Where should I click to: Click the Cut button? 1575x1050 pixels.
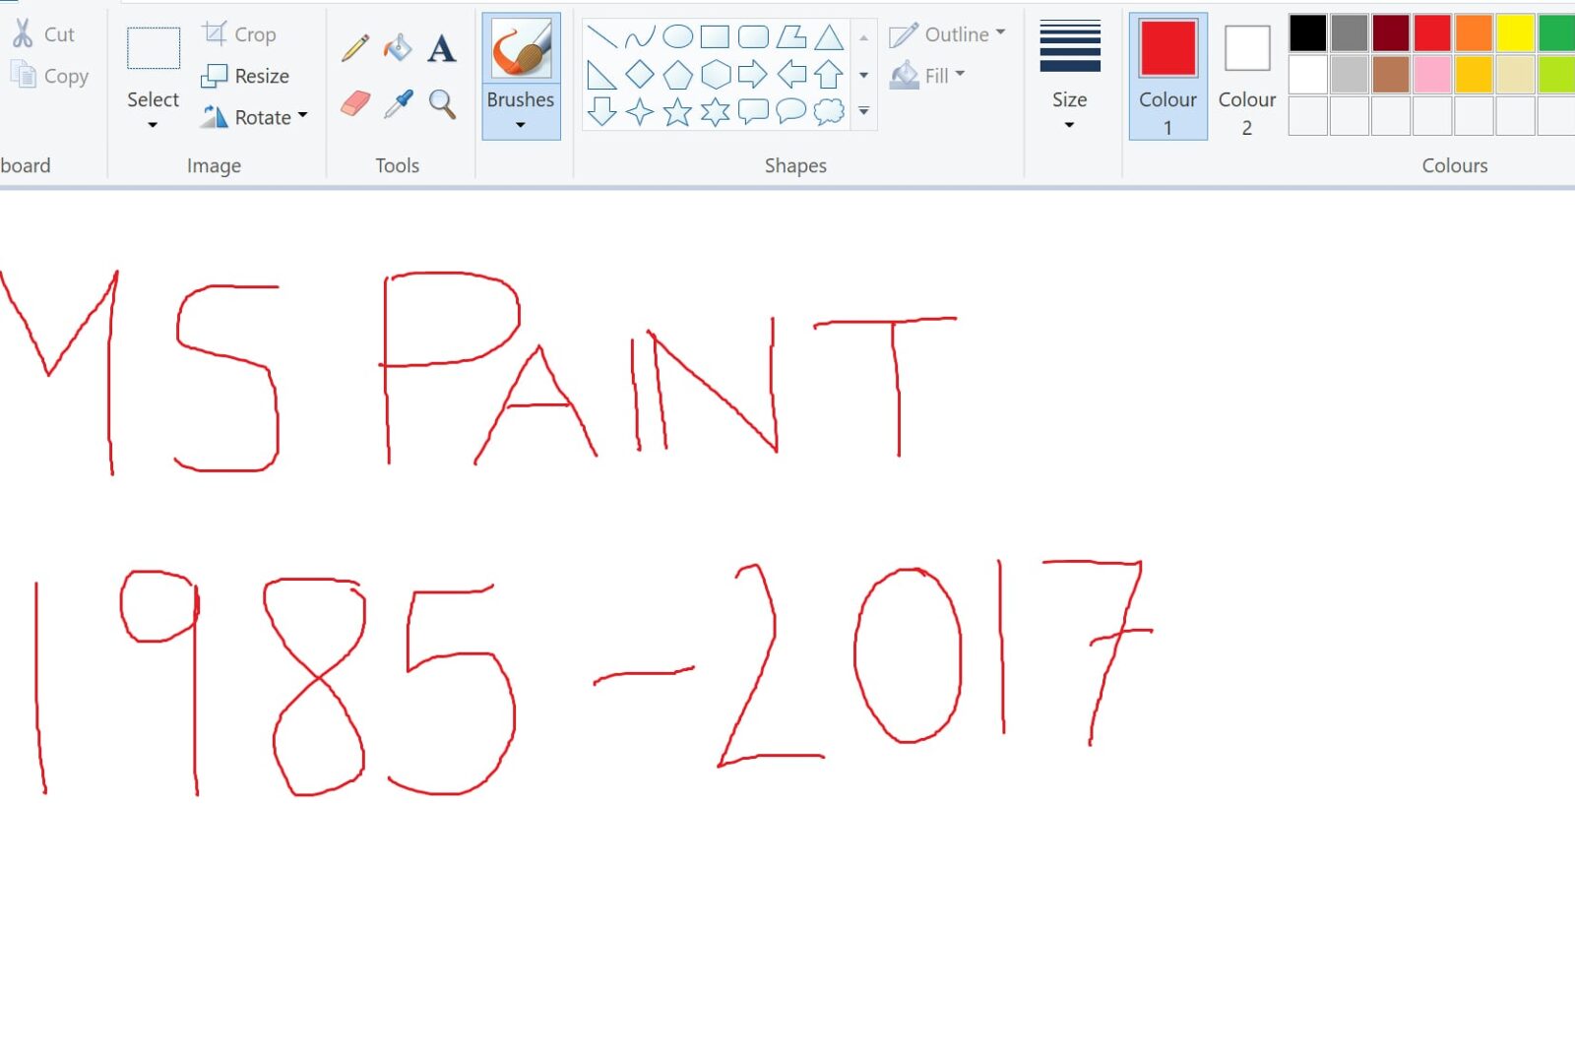[43, 34]
